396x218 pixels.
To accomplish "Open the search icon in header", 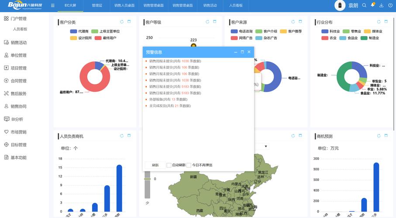I will [x=364, y=5].
